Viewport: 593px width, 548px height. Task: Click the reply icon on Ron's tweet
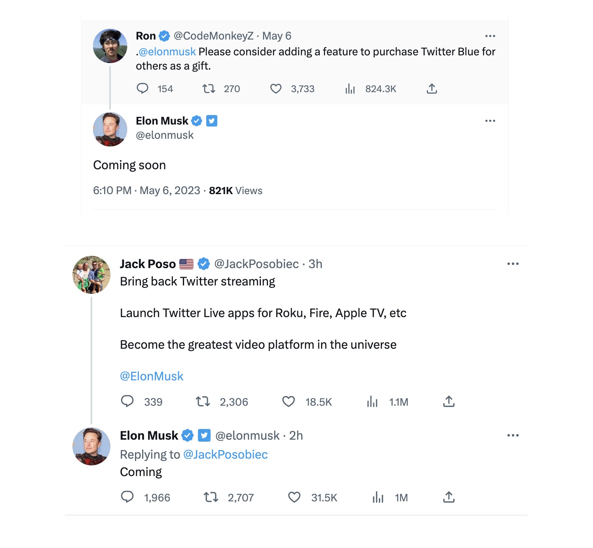click(x=143, y=89)
